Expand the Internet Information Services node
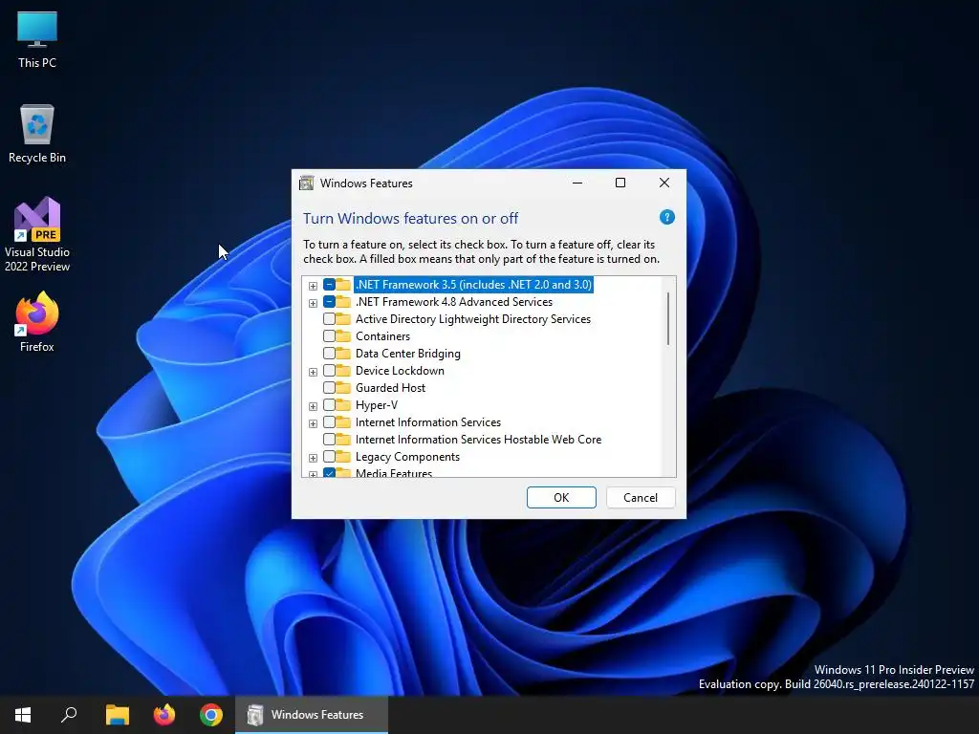 [313, 423]
